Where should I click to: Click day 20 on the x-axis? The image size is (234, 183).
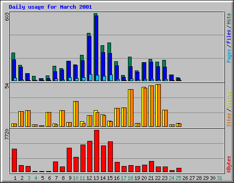click(144, 178)
